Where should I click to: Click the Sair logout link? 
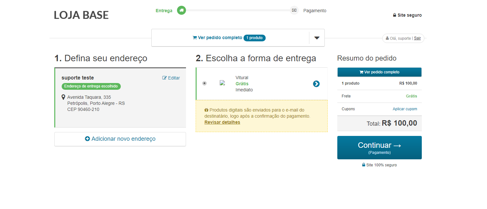click(x=417, y=38)
